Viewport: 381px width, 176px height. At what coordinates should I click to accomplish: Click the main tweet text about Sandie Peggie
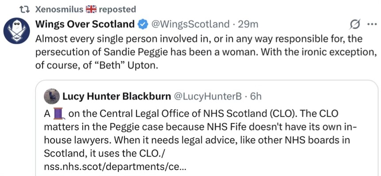[206, 52]
